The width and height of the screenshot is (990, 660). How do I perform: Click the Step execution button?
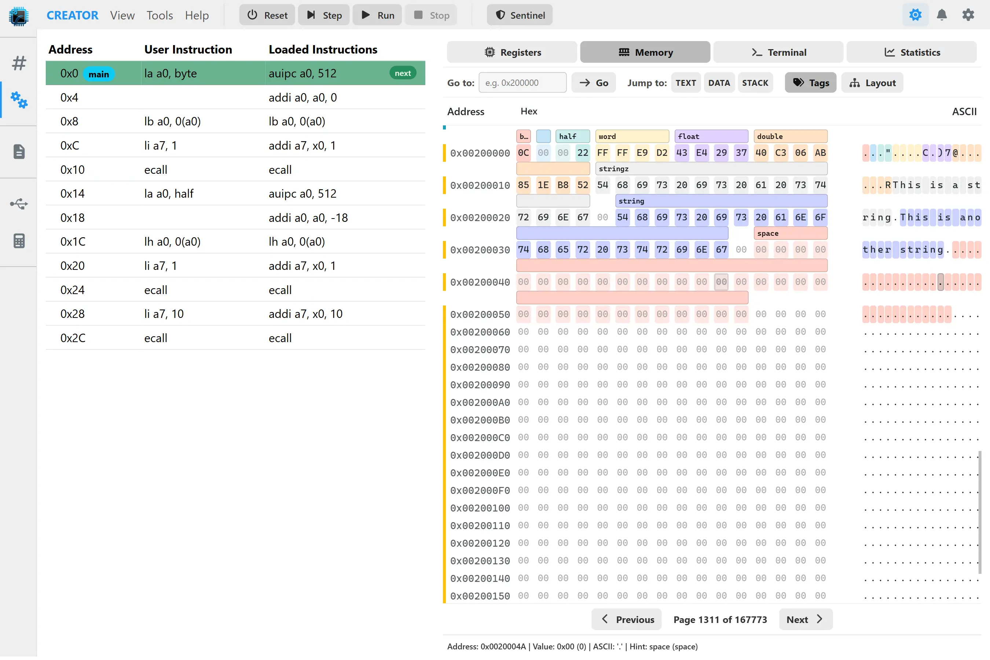pyautogui.click(x=324, y=15)
